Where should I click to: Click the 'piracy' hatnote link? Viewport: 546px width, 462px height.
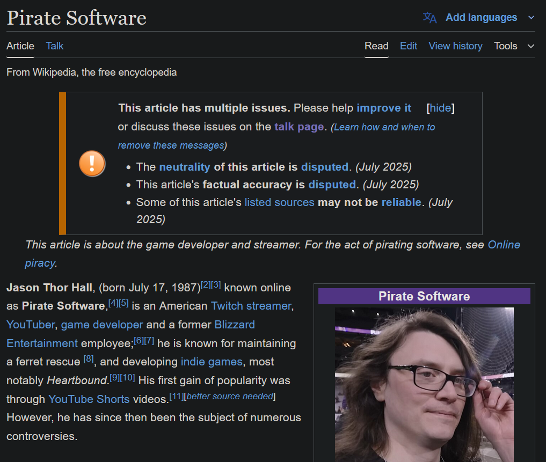(40, 263)
